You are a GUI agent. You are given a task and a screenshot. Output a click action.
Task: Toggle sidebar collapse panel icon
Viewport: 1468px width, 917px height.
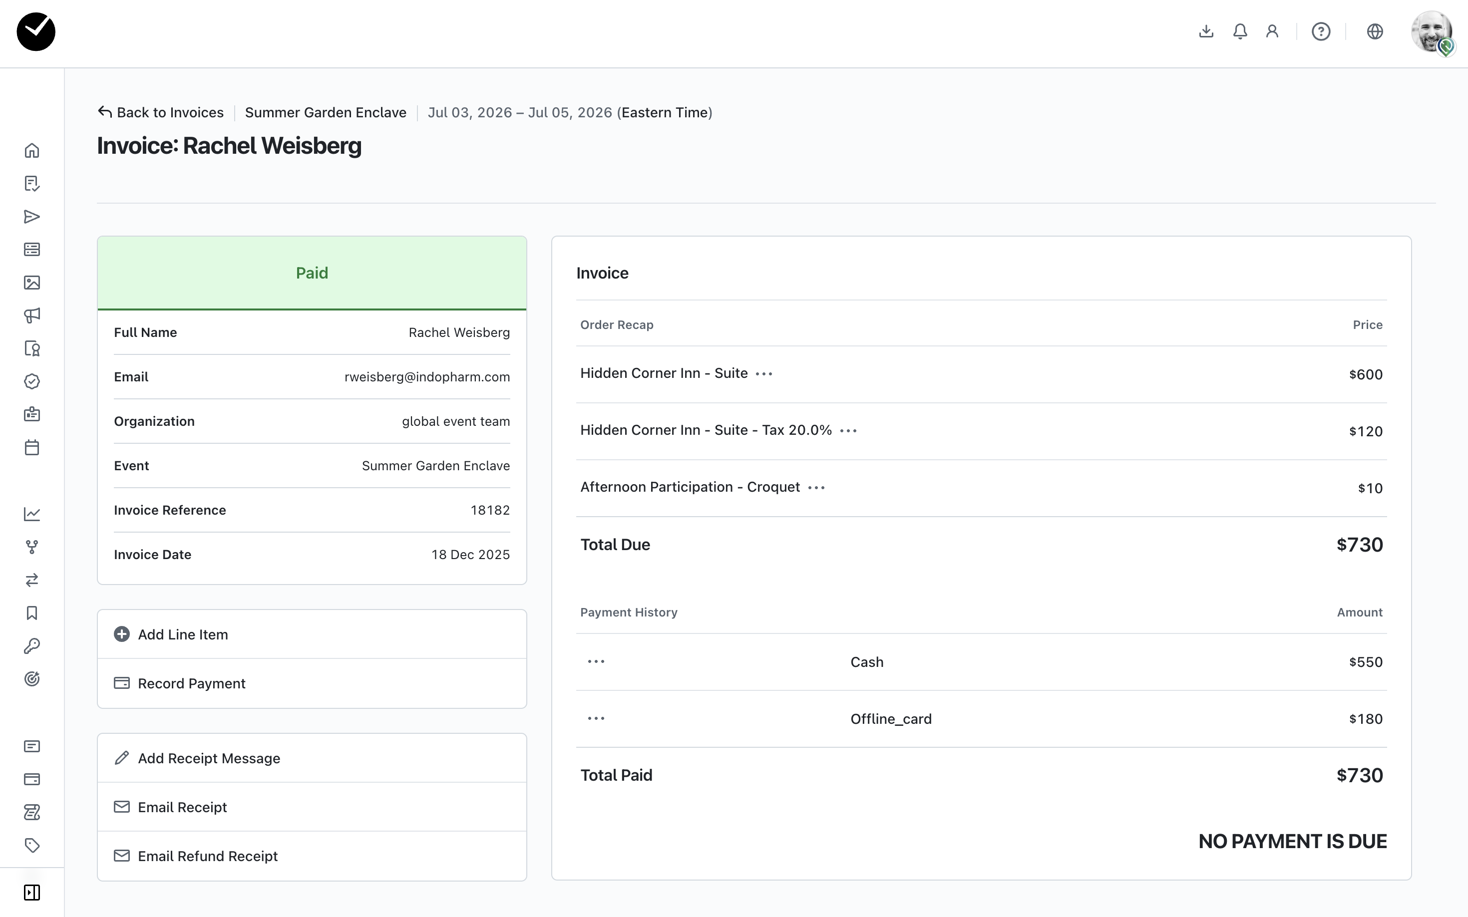tap(31, 892)
